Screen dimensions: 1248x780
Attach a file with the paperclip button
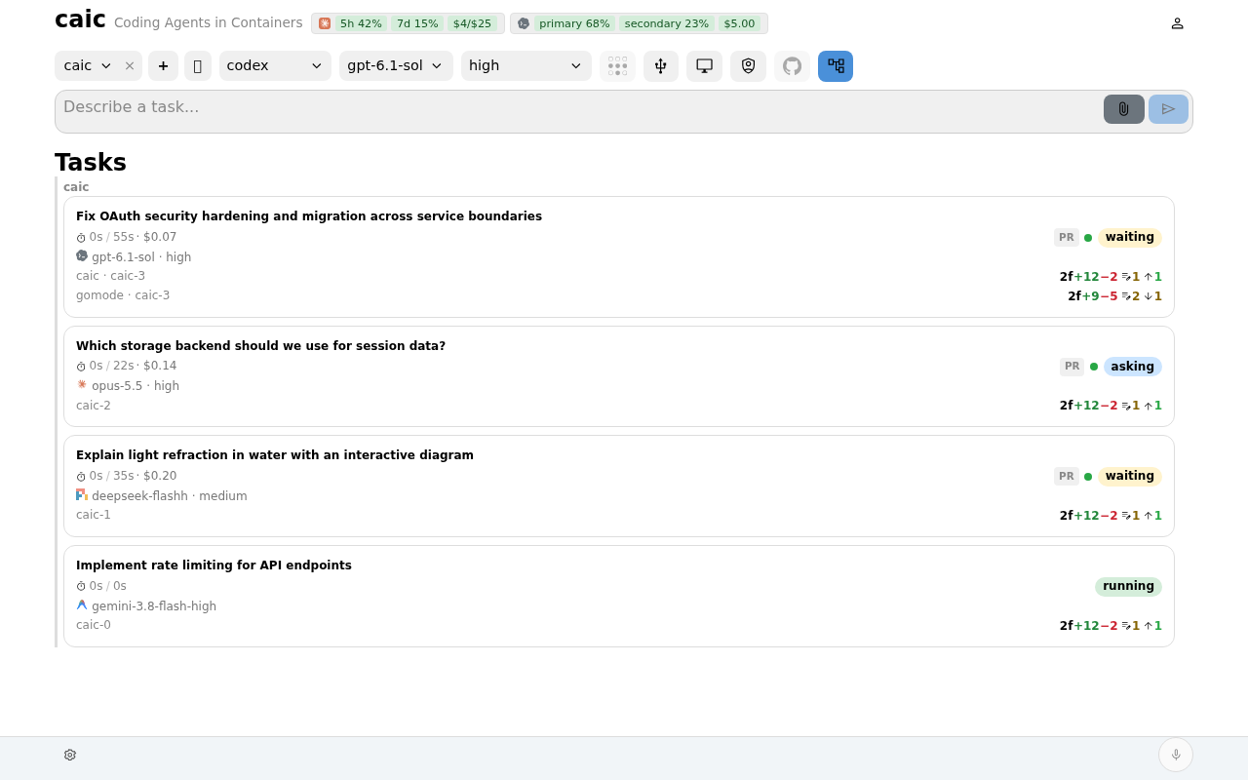coord(1124,109)
